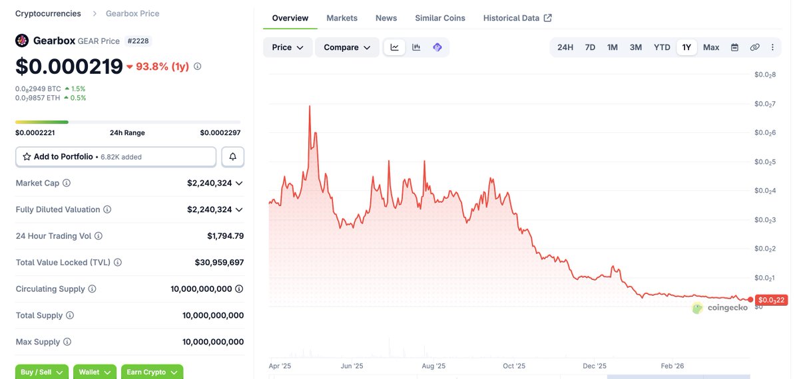
Task: Open info icon beside 1y percentage change
Action: click(198, 66)
